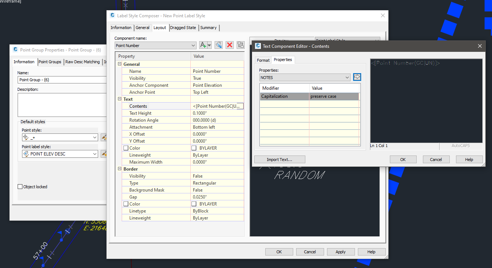Click the Copy Component icon
The height and width of the screenshot is (268, 492).
tap(219, 45)
